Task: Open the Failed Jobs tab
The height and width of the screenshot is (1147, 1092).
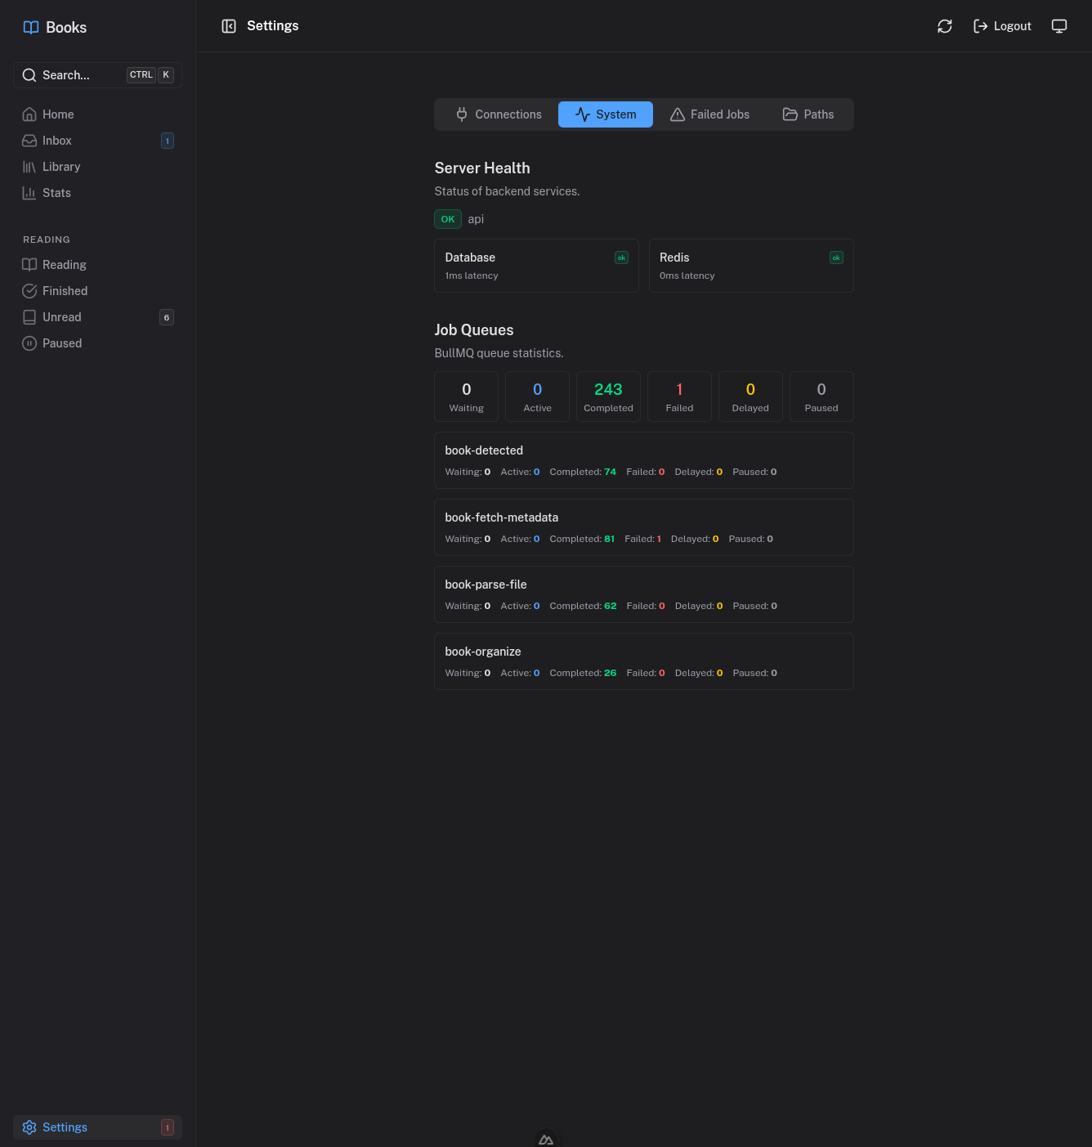Action: tap(709, 114)
